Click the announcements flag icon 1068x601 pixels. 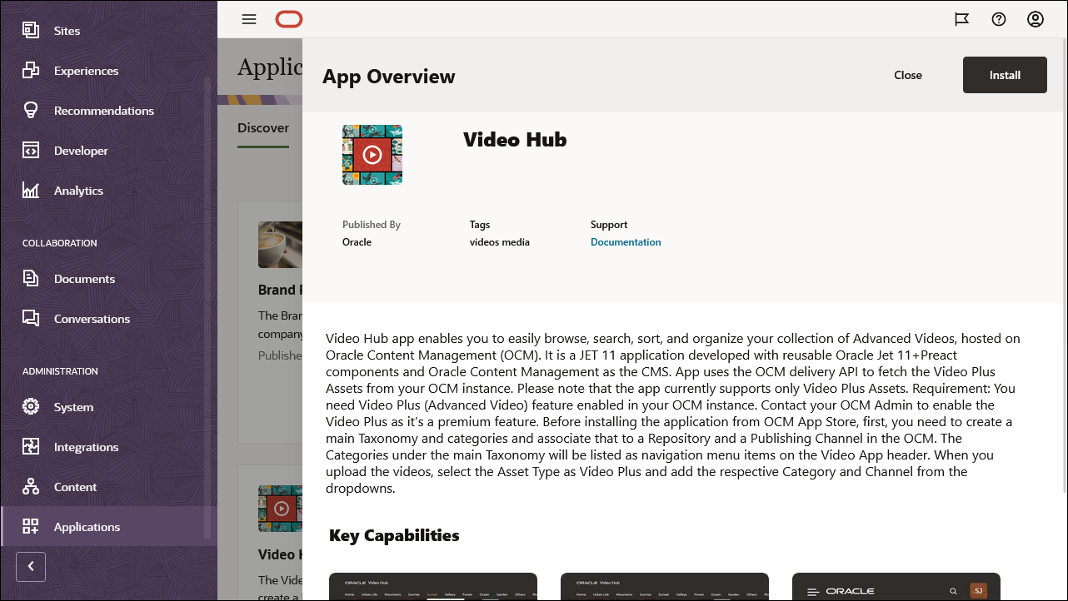point(961,18)
